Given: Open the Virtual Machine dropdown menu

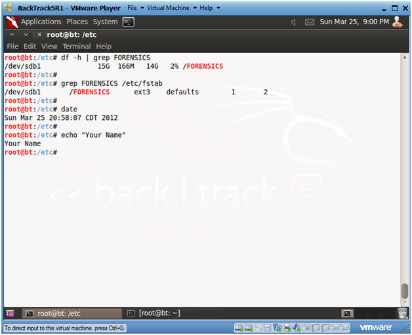Looking at the screenshot, I should click(x=172, y=8).
